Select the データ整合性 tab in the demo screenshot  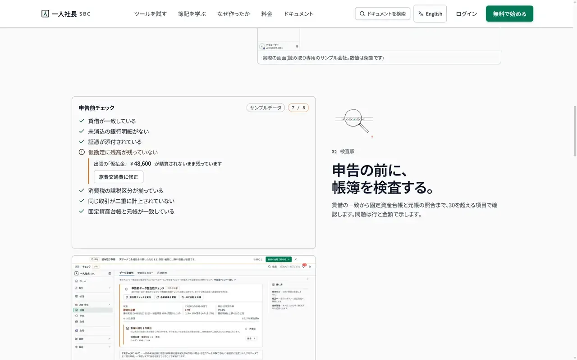click(126, 273)
